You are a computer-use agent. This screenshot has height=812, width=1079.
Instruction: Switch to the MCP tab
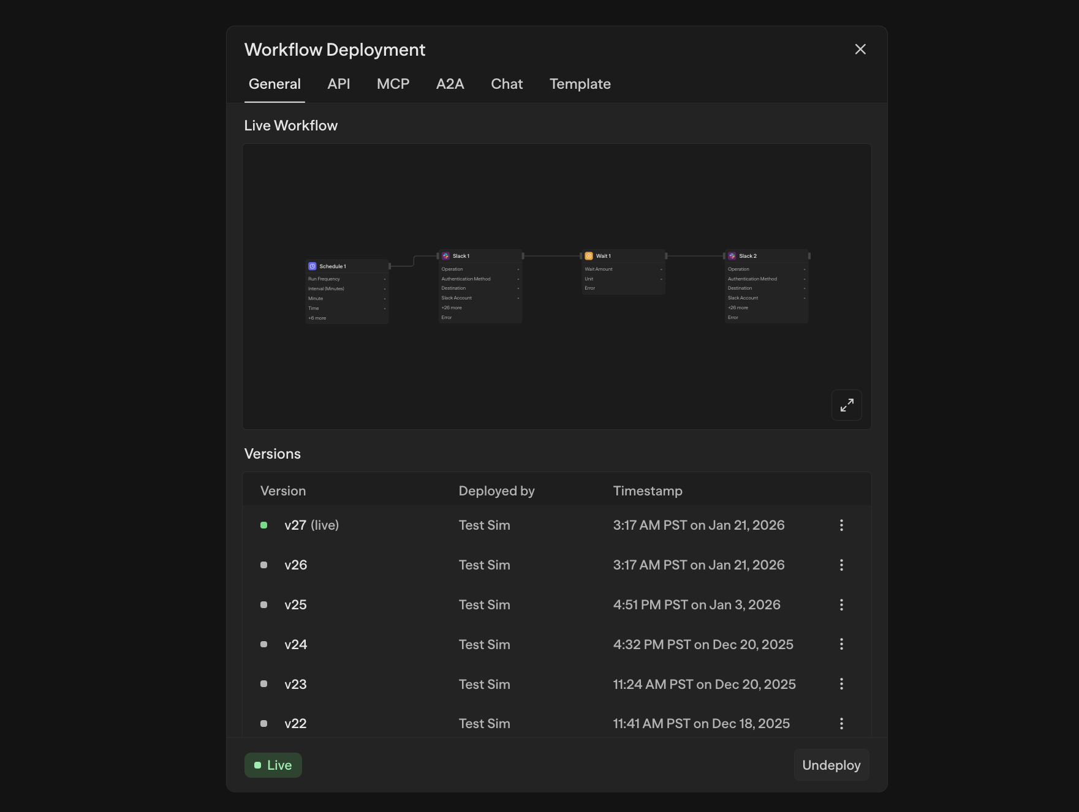click(393, 85)
